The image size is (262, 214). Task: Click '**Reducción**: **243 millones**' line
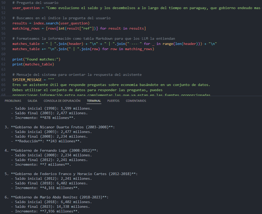(x=46, y=141)
